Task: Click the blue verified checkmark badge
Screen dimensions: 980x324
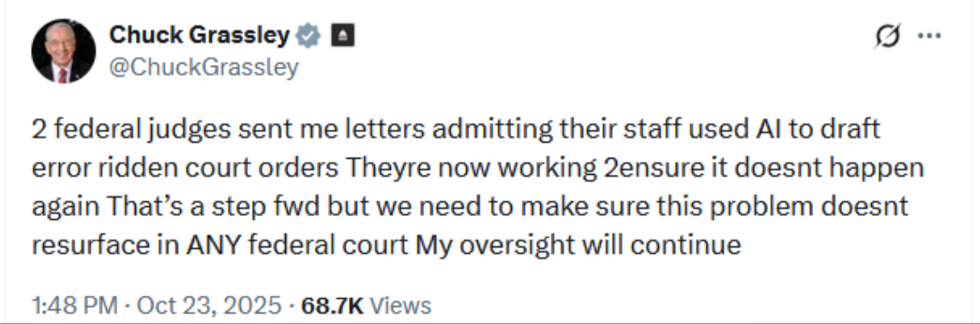Action: [x=308, y=36]
